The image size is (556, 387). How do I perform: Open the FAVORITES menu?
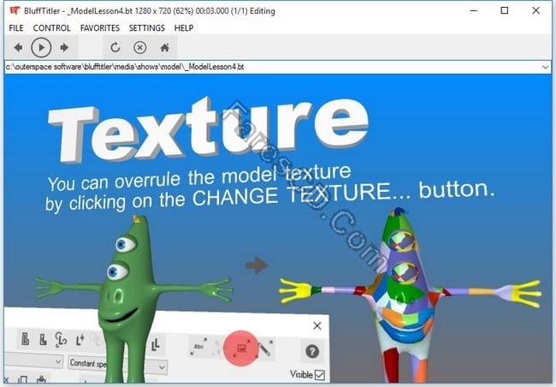point(100,28)
